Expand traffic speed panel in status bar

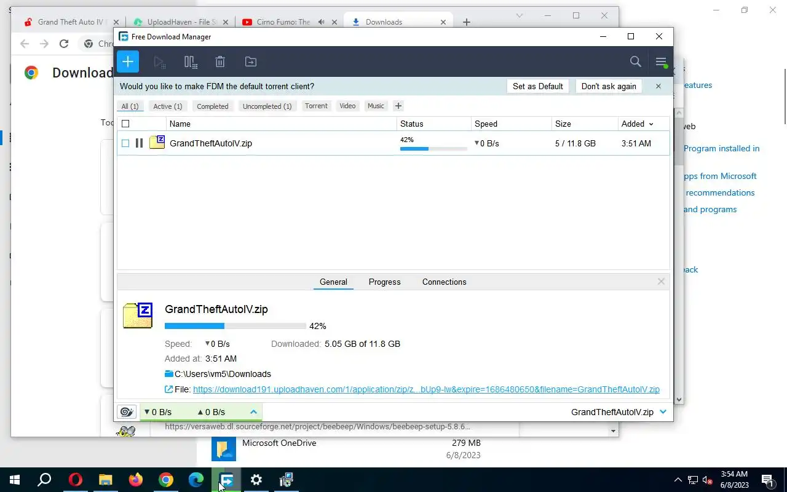click(253, 412)
